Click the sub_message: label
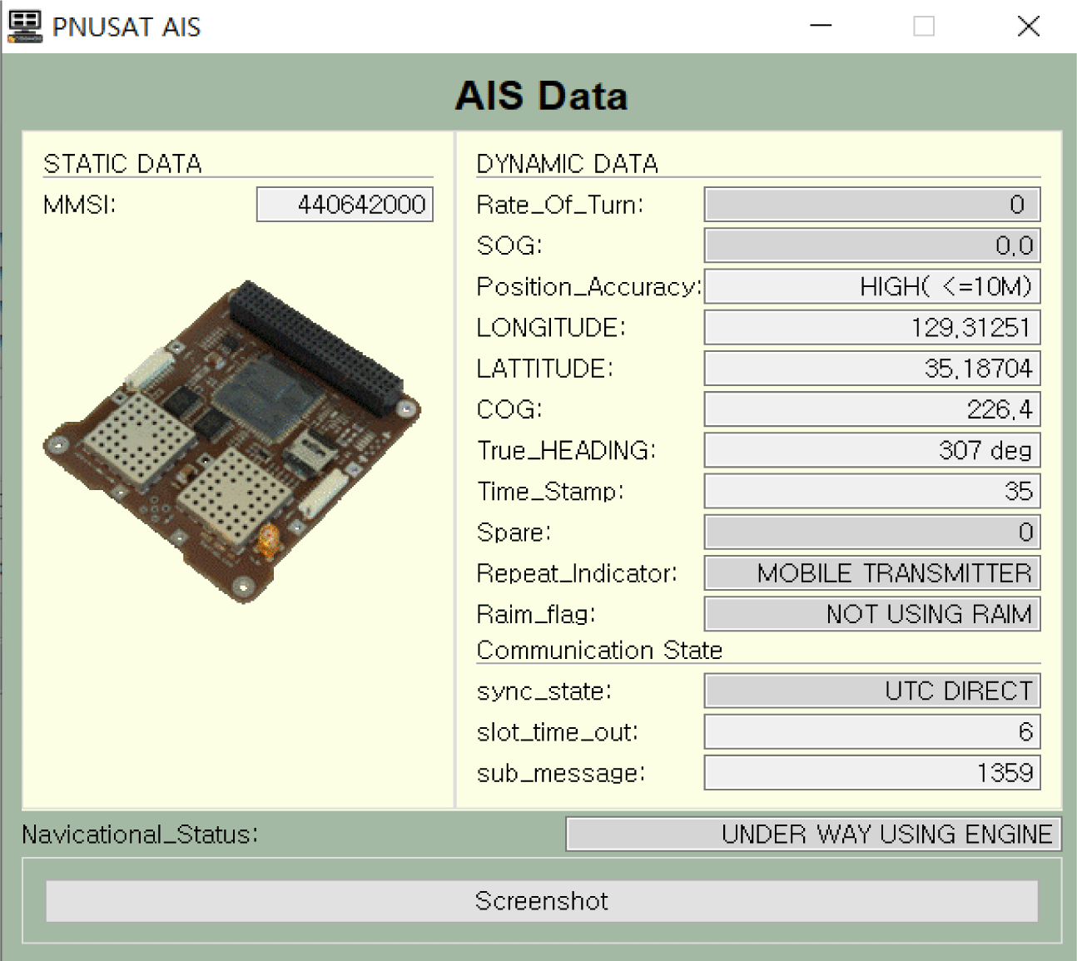The height and width of the screenshot is (961, 1077). click(x=561, y=774)
